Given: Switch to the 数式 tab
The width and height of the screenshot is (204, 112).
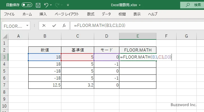Looking at the screenshot, I should pyautogui.click(x=91, y=14).
